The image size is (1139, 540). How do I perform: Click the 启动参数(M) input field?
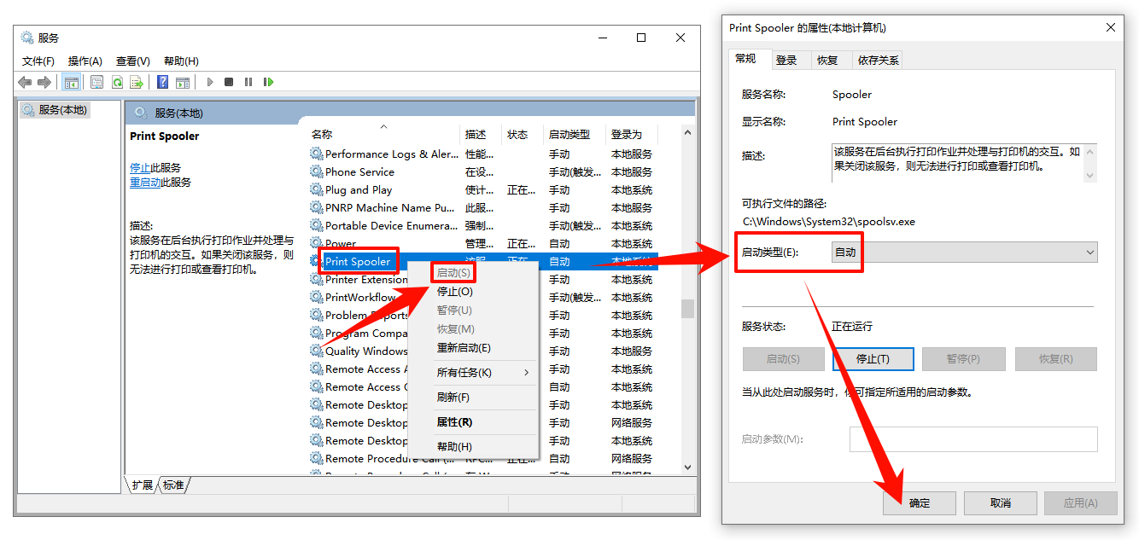coord(973,439)
